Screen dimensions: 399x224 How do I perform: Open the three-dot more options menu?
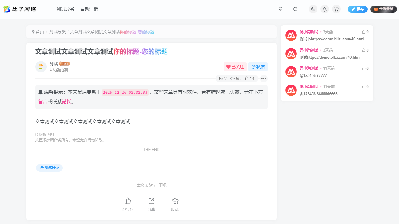coord(263,78)
